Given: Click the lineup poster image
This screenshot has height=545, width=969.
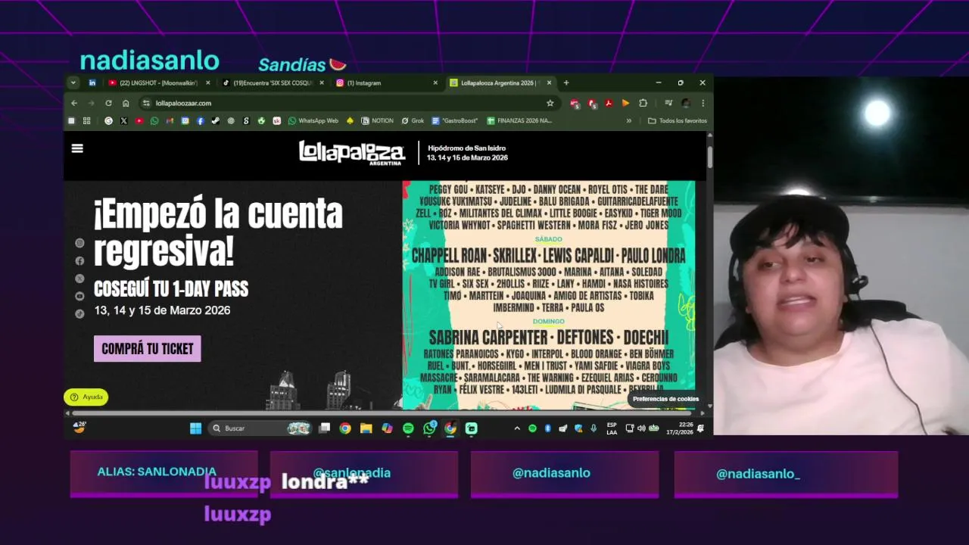Looking at the screenshot, I should pyautogui.click(x=549, y=295).
